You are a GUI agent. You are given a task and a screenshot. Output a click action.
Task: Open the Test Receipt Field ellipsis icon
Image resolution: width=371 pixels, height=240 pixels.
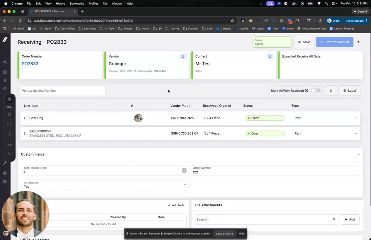pos(184,171)
